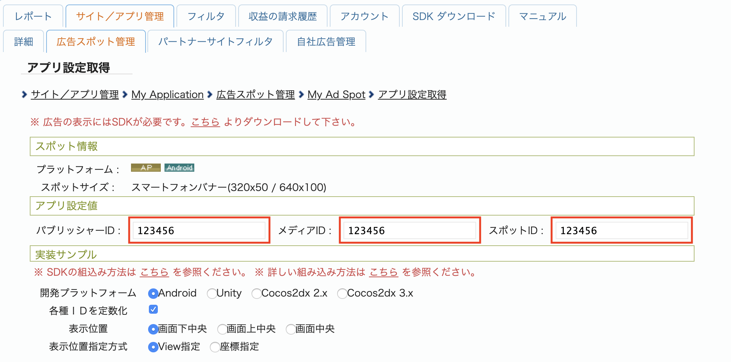Image resolution: width=731 pixels, height=362 pixels.
Task: Click the Android platform badge icon
Action: [x=179, y=168]
